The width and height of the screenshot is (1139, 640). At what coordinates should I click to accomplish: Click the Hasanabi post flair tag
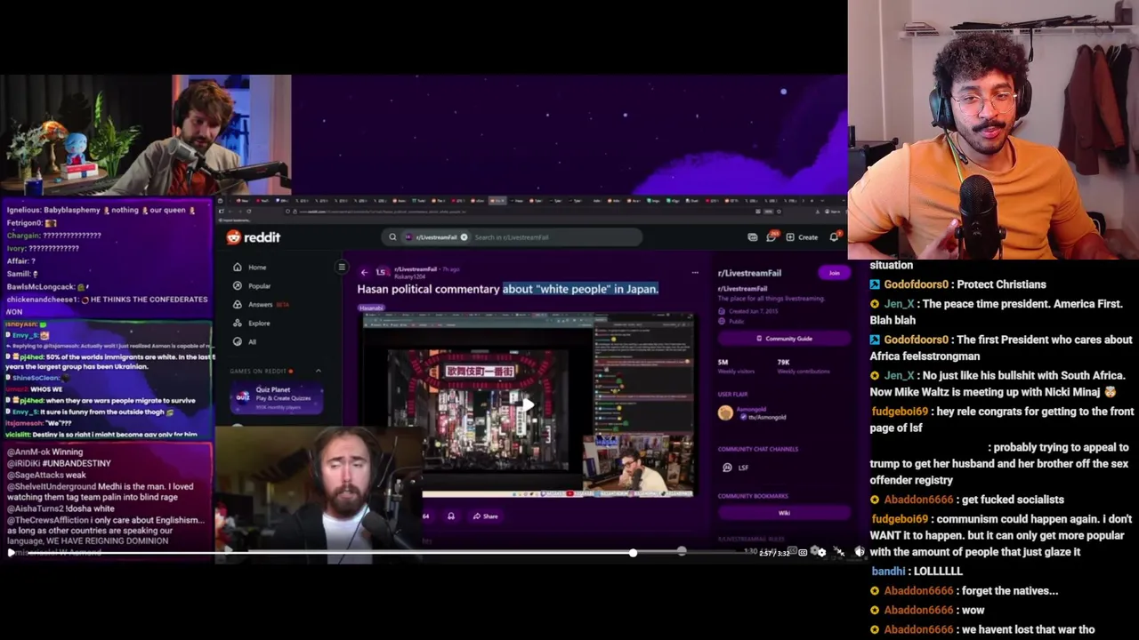pos(371,308)
